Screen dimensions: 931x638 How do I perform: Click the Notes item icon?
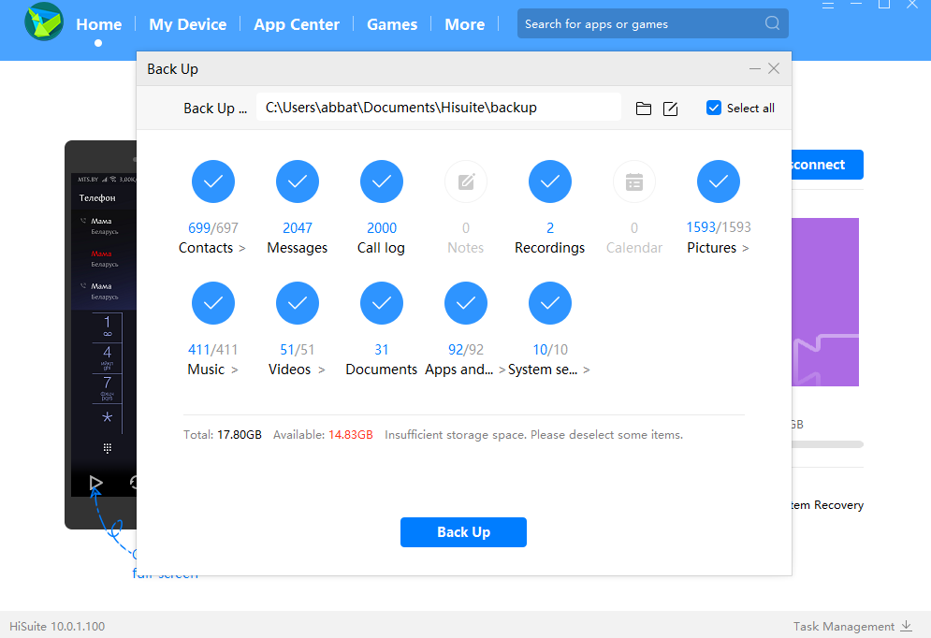tap(466, 181)
